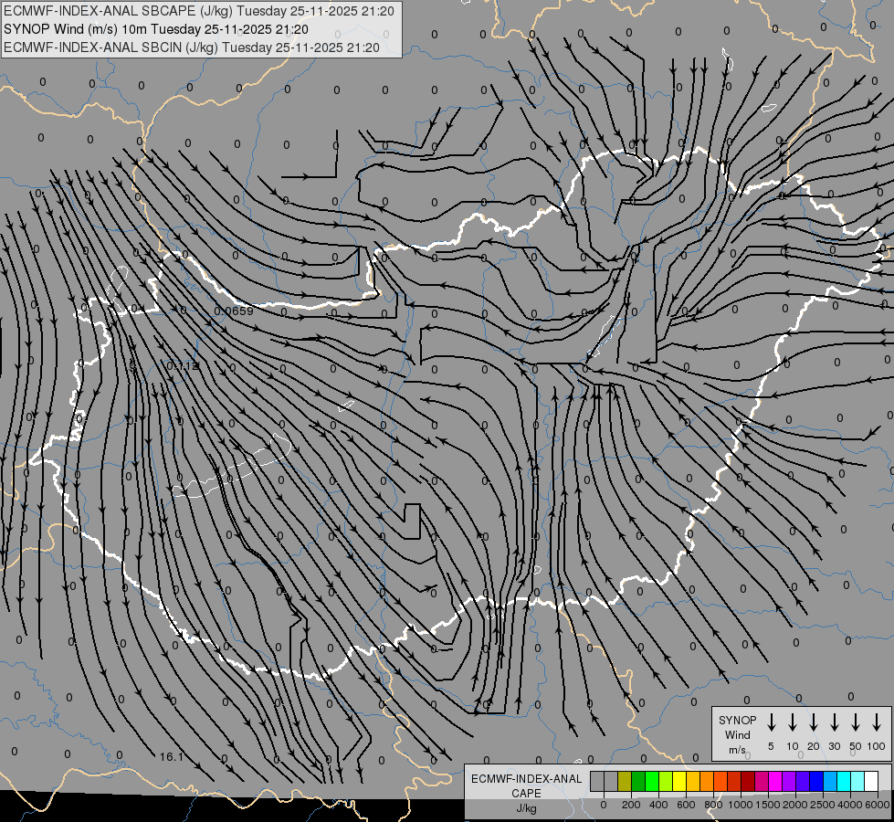
Task: Click the SYNOP Wind m/s legend label
Action: click(737, 734)
